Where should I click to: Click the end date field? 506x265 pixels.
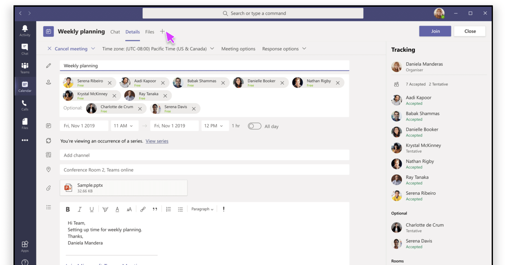[174, 126]
